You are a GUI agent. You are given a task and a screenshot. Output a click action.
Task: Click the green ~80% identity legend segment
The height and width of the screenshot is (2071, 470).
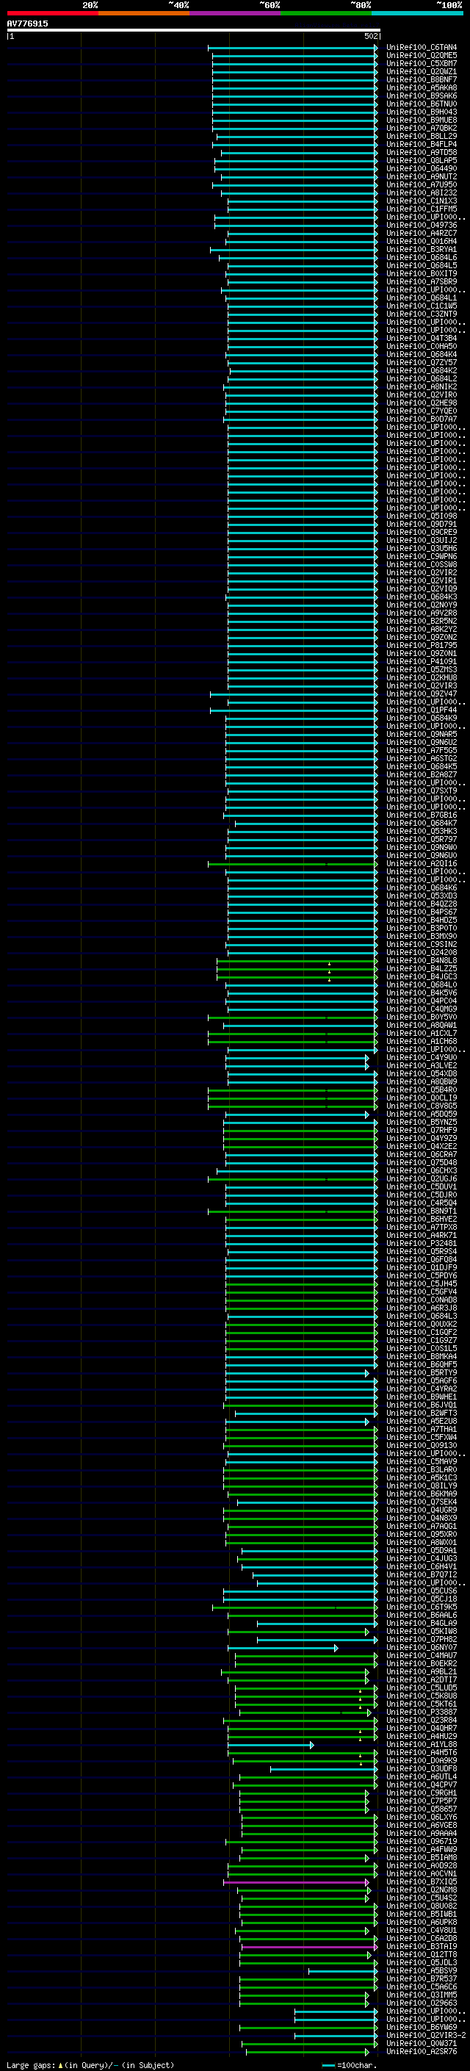pos(326,13)
